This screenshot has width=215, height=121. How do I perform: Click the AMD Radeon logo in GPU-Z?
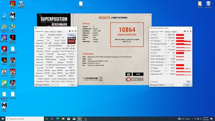click(x=72, y=40)
